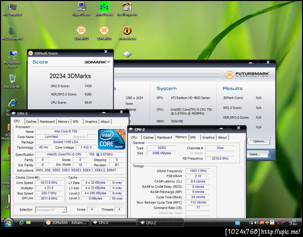Click the CPU Score 6819 value

point(88,103)
